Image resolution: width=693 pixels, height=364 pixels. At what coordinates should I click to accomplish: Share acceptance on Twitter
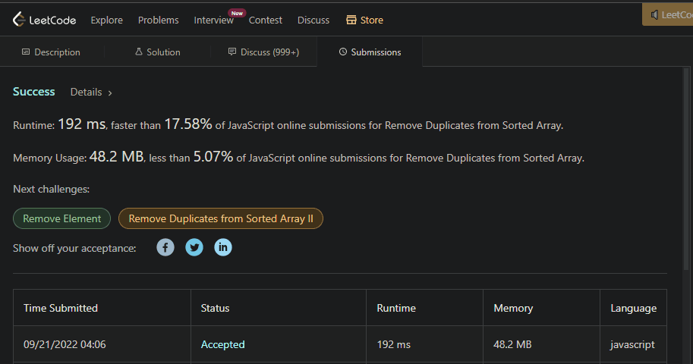[194, 247]
